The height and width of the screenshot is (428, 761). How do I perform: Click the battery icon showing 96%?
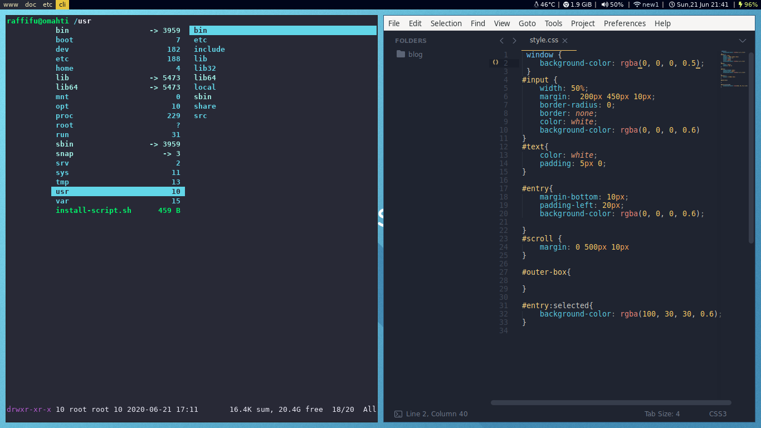[740, 4]
